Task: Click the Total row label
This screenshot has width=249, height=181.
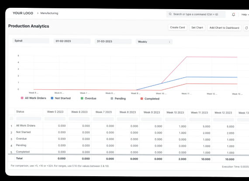Action: pos(19,158)
